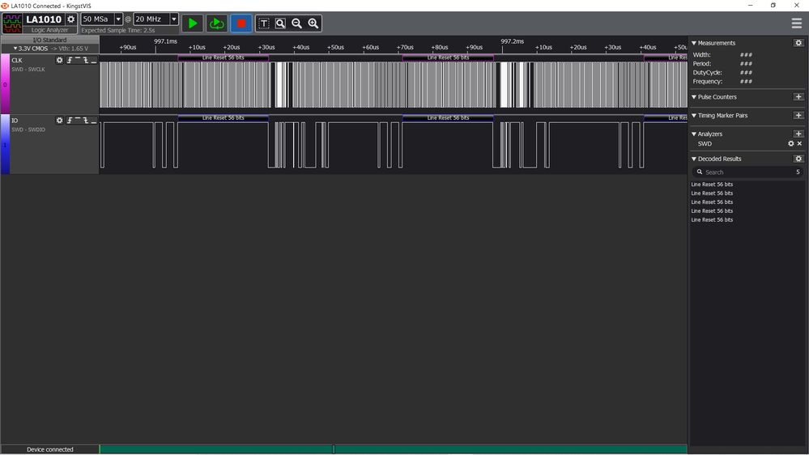This screenshot has height=455, width=809.
Task: Zoom out the waveform view
Action: pyautogui.click(x=296, y=23)
